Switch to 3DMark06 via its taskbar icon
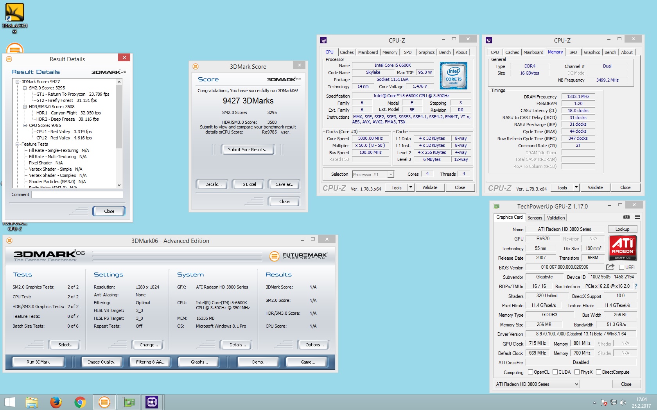Screen dimensions: 657x410 [104, 402]
